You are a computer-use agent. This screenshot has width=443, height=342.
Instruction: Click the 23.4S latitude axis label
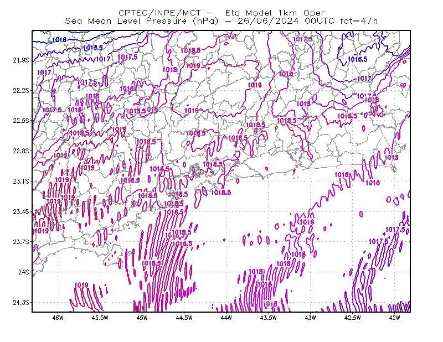point(21,211)
